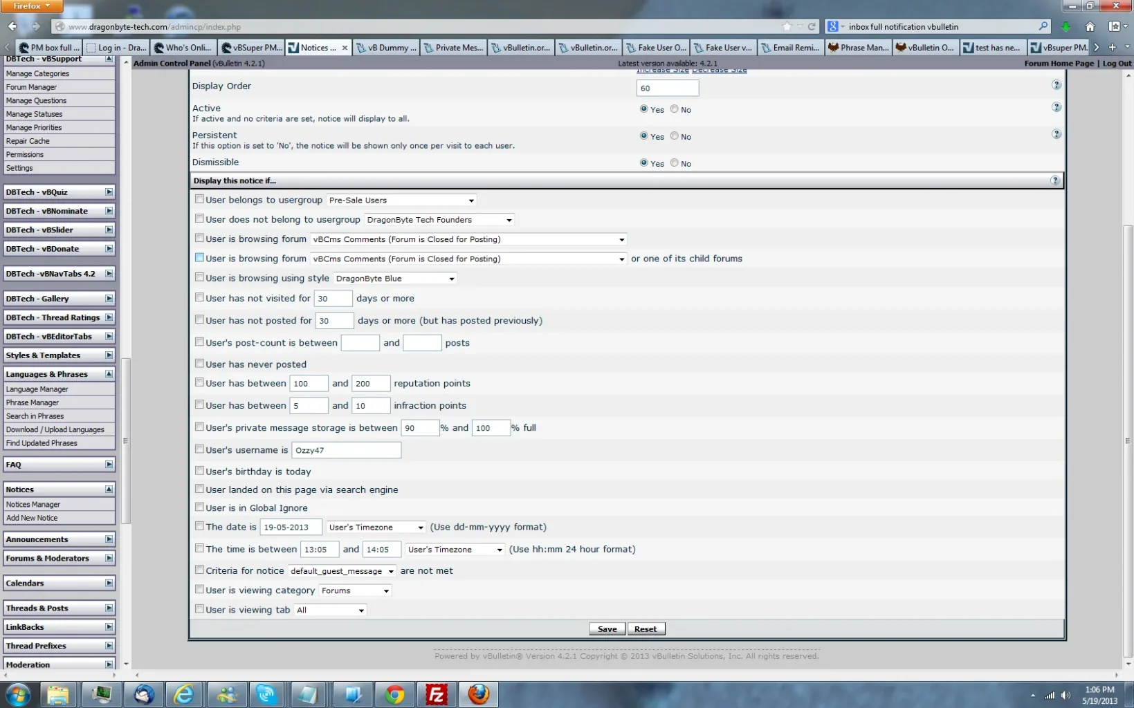Screen dimensions: 1134x708
Task: Click help icon for Active option
Action: pos(1057,107)
